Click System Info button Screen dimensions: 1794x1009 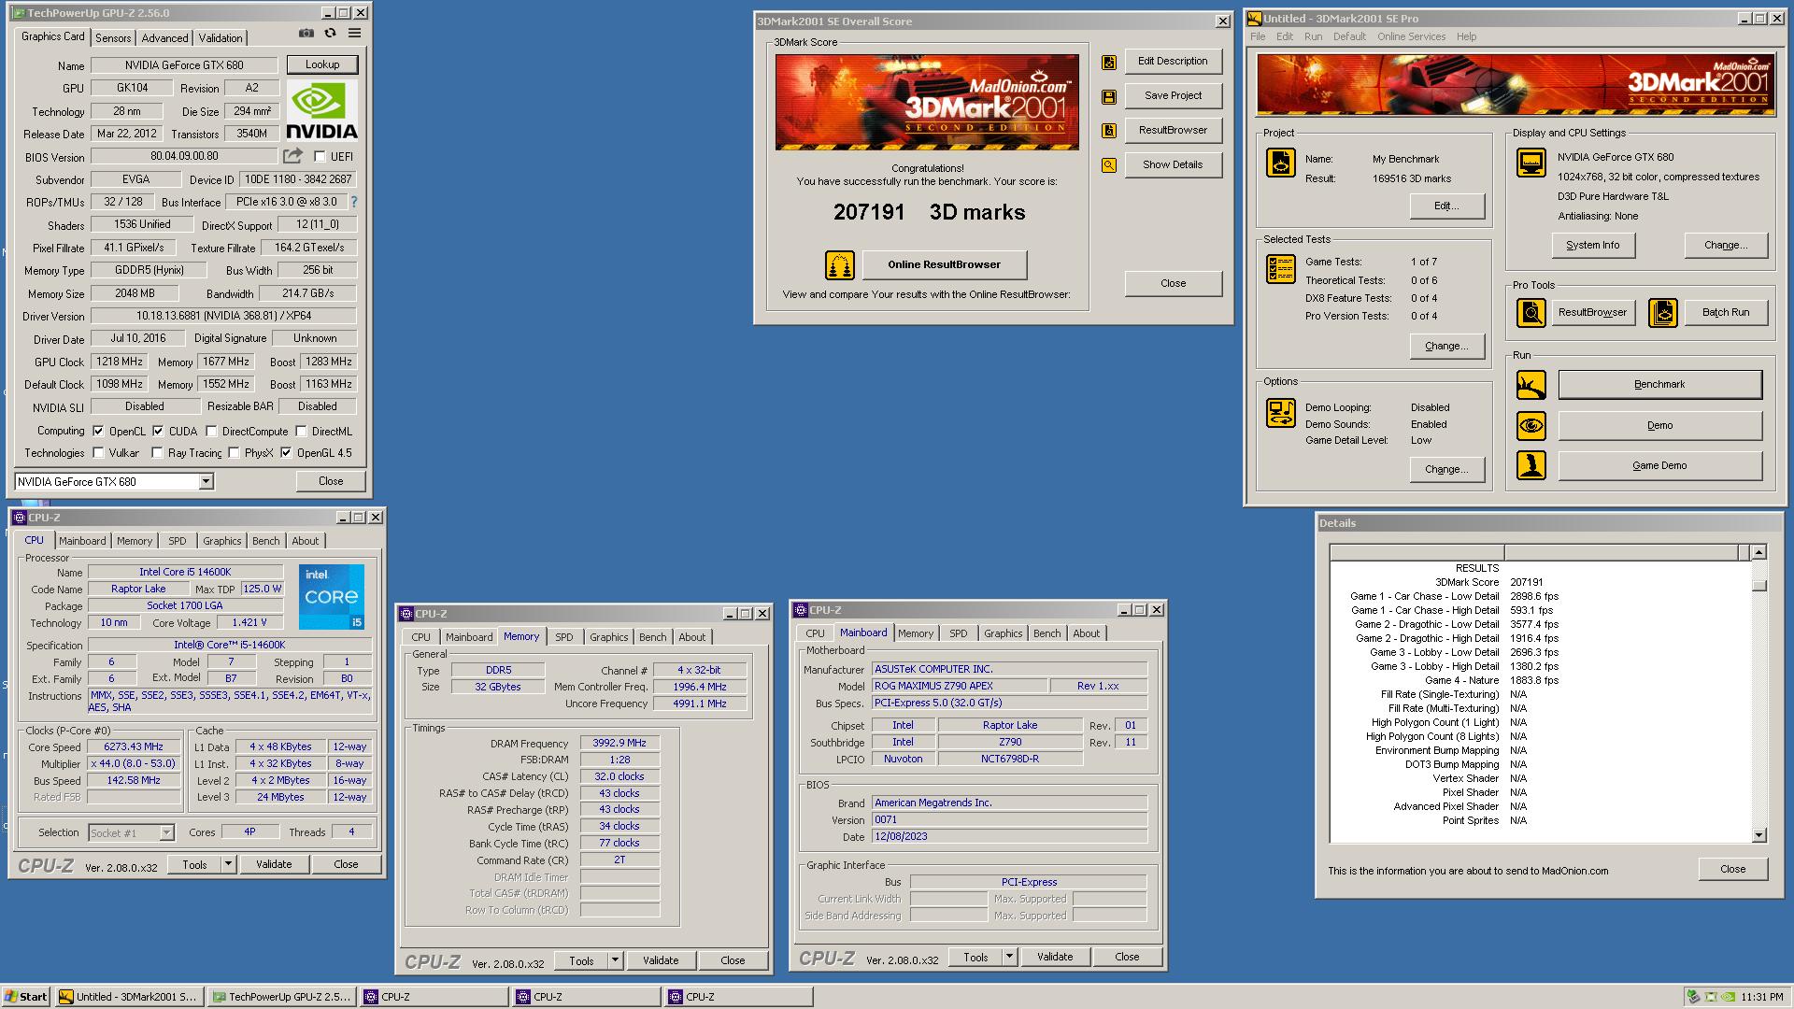(x=1592, y=245)
